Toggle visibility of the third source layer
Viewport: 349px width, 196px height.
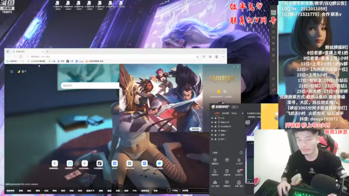point(212,126)
